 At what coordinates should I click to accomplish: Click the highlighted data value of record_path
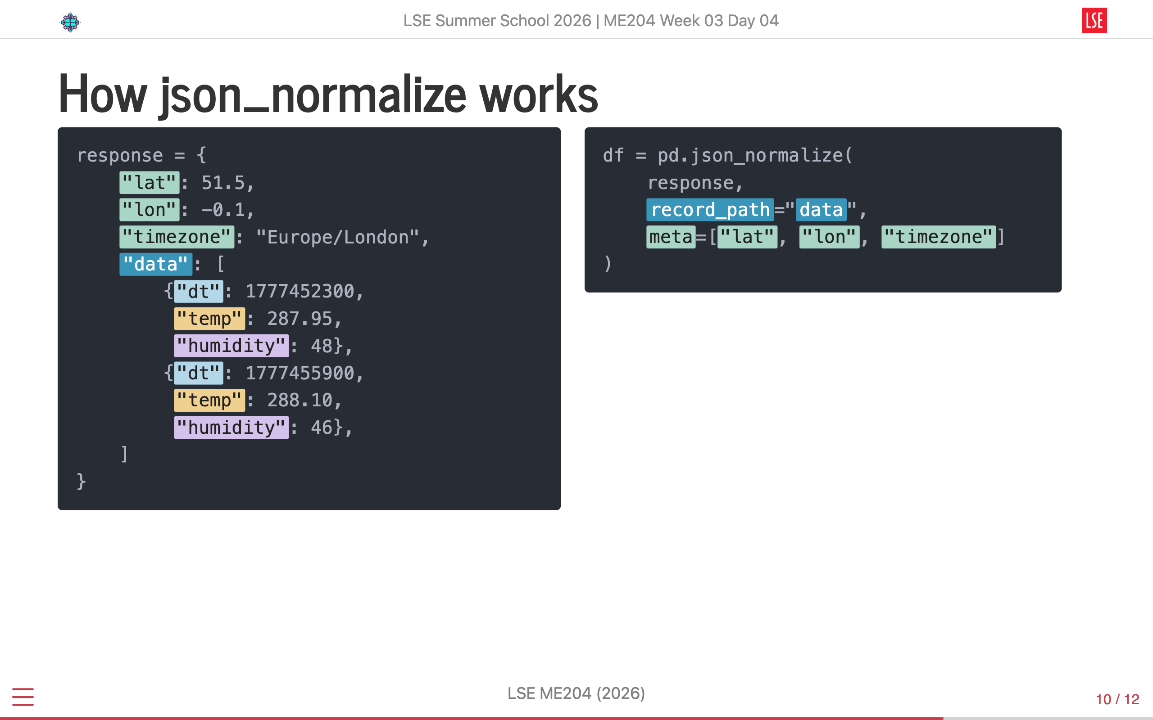tap(821, 210)
